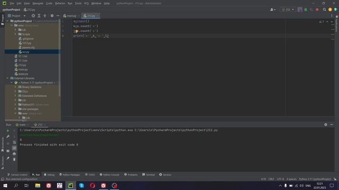Click the Debug (bug) toolbar icon
This screenshot has width=339, height=190.
click(306, 9)
